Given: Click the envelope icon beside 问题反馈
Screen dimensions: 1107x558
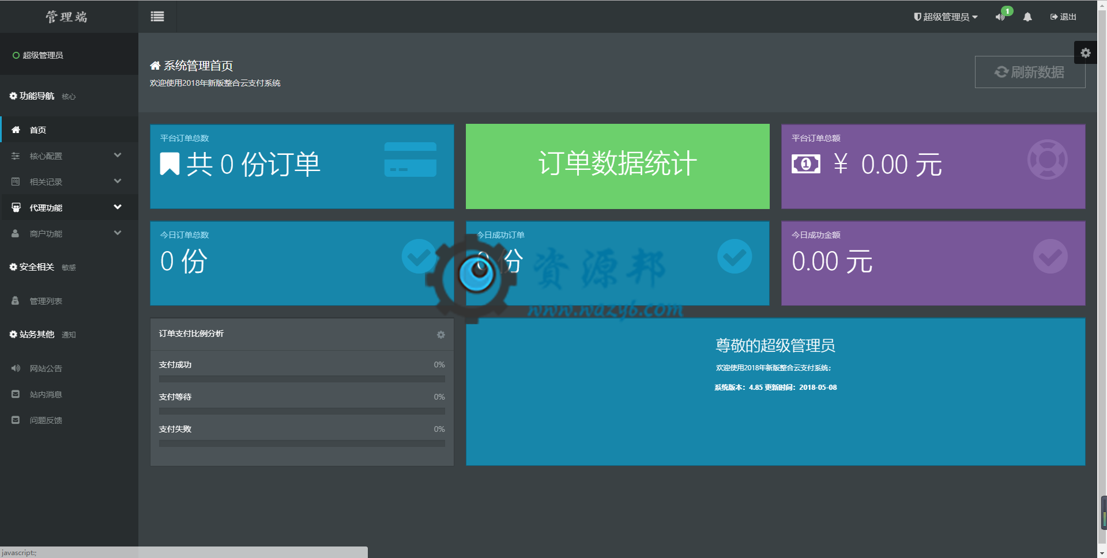Looking at the screenshot, I should [x=16, y=420].
